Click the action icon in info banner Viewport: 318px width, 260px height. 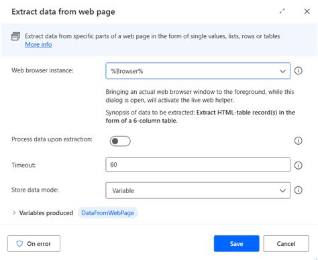coord(15,36)
